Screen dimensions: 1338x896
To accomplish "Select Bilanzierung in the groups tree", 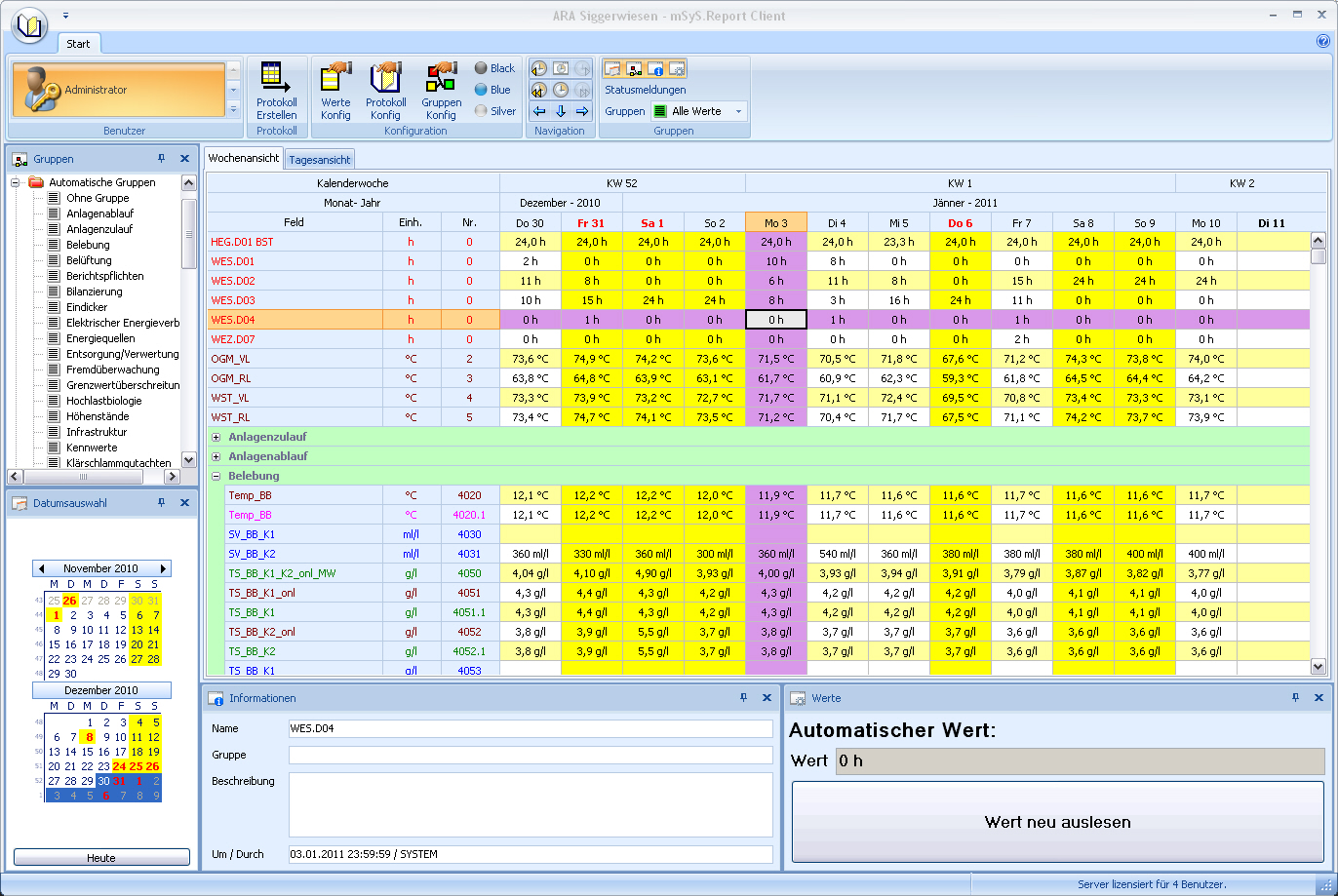I will coord(95,292).
